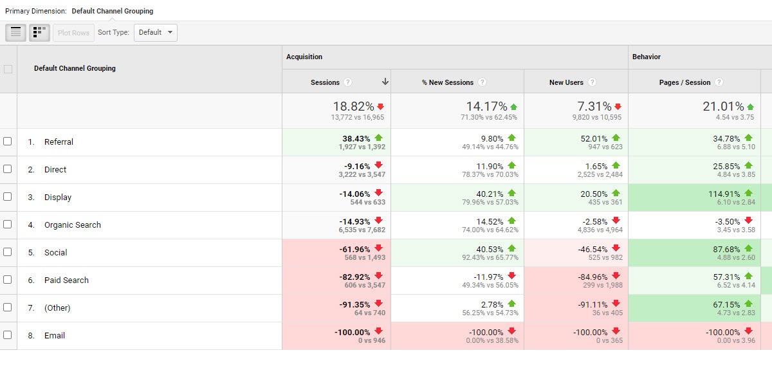
Task: Check the Referral row checkbox
Action: click(x=8, y=142)
